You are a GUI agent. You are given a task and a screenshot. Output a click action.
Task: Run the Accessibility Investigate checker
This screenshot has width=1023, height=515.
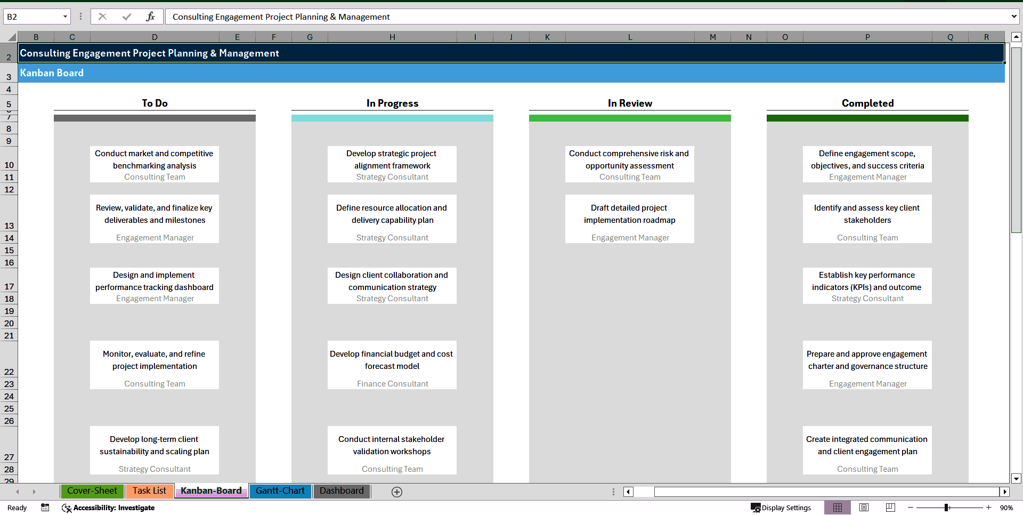pos(108,508)
